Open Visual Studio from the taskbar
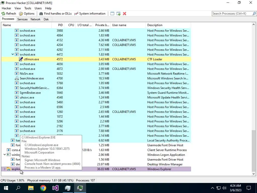 [55, 188]
